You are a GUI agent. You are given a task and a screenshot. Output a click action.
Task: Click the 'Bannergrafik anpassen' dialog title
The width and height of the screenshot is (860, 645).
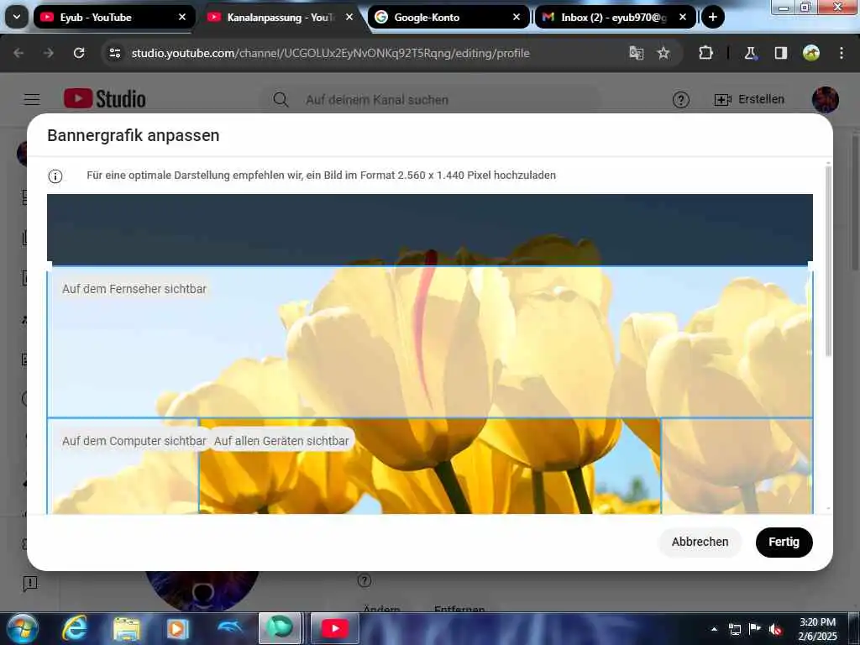tap(134, 135)
